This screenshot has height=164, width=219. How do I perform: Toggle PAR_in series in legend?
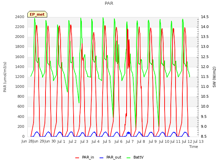pos(85,158)
